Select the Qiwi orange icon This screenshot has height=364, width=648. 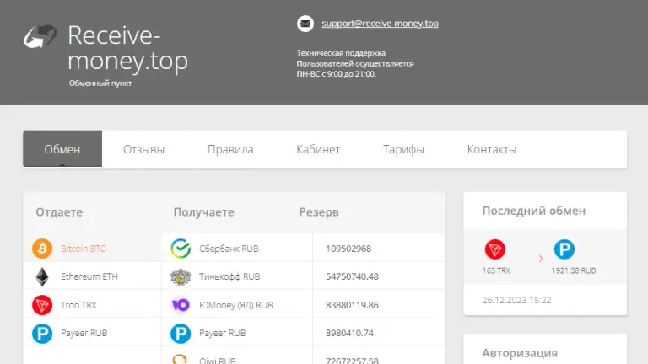(180, 359)
